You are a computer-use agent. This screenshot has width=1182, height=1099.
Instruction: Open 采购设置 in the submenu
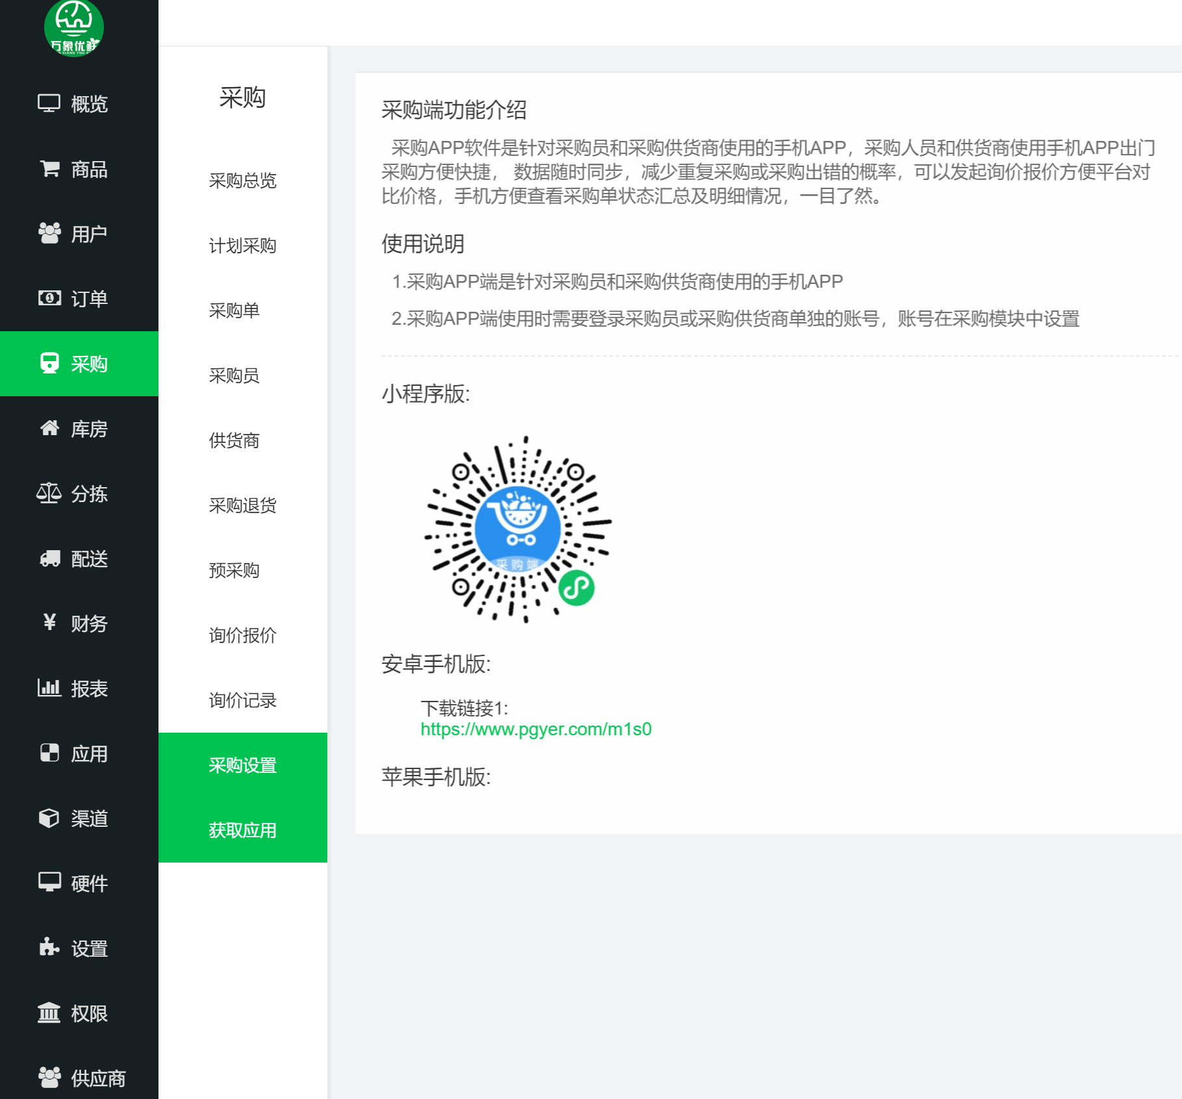242,765
